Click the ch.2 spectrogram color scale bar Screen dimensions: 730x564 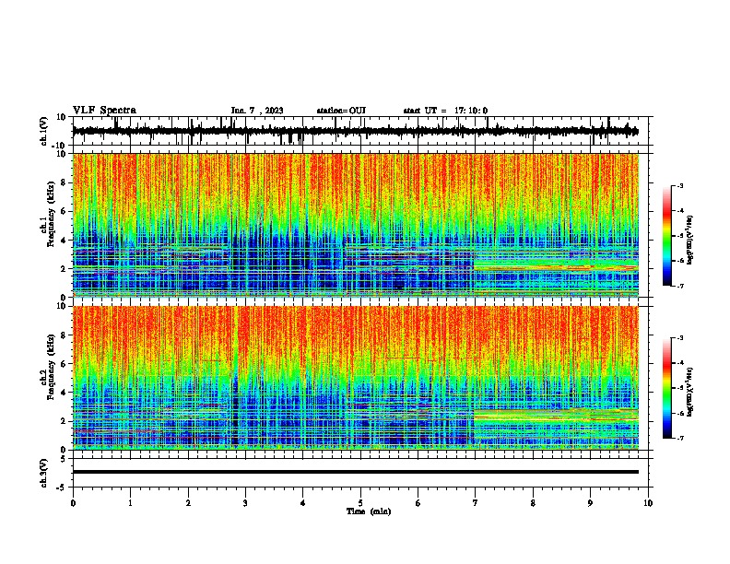pos(666,388)
